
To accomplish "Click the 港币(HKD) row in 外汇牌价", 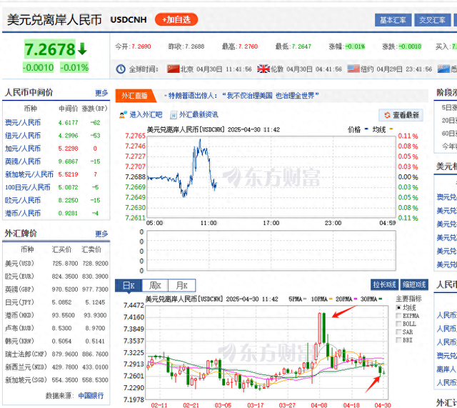I will pos(56,315).
